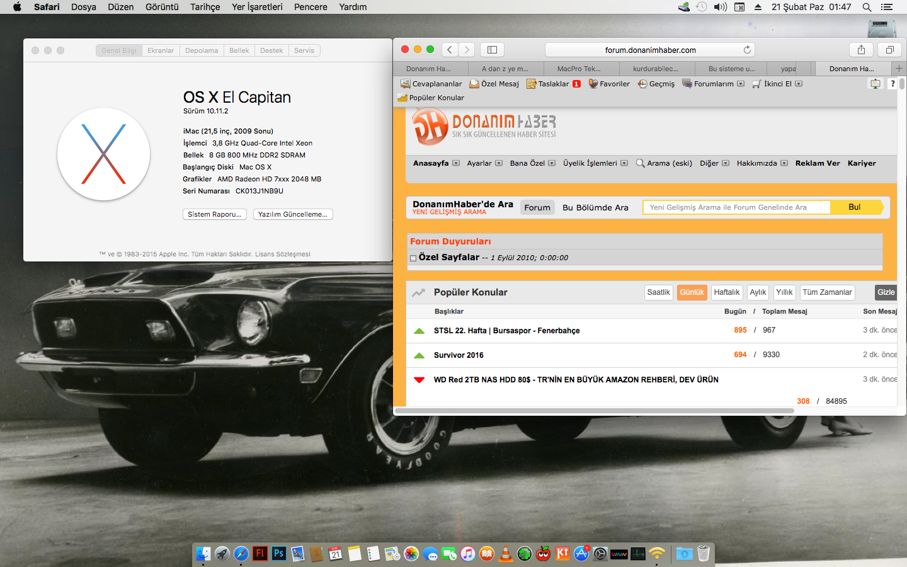Open the Diğer dropdown arrow
Viewport: 907px width, 567px height.
click(726, 163)
